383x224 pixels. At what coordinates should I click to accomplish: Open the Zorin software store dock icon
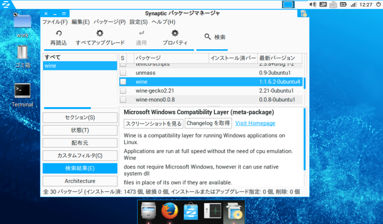[x=191, y=211]
